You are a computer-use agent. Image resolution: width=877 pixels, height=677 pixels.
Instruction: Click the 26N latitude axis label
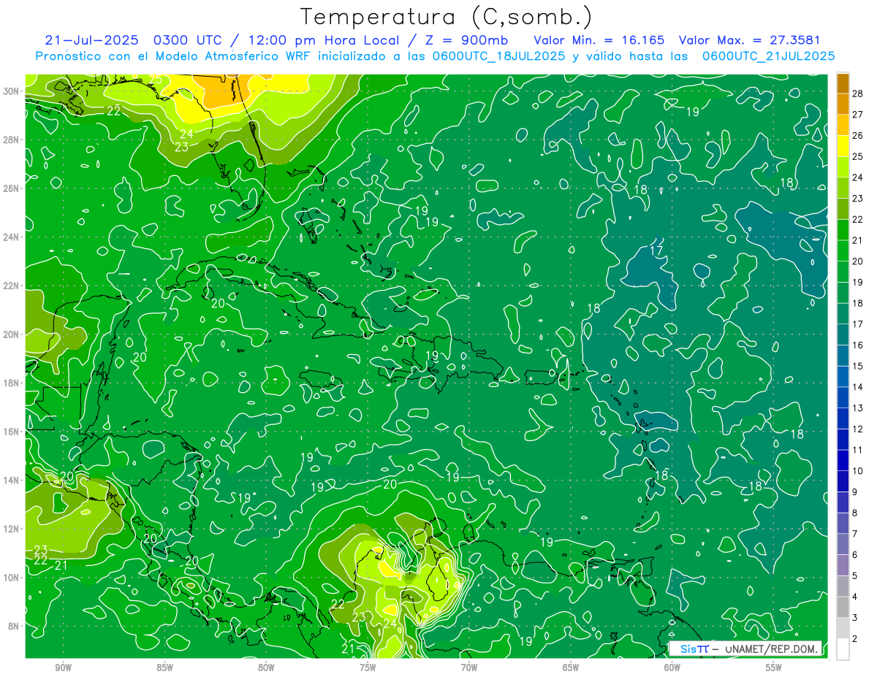pos(12,188)
